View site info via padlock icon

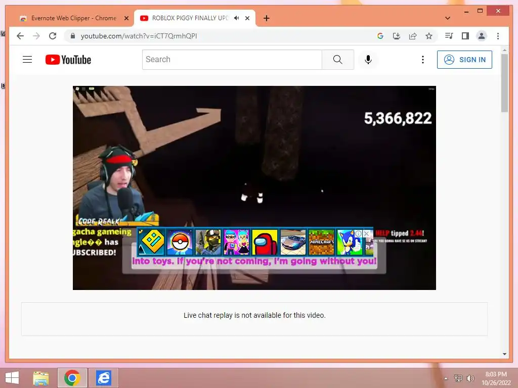click(x=73, y=36)
